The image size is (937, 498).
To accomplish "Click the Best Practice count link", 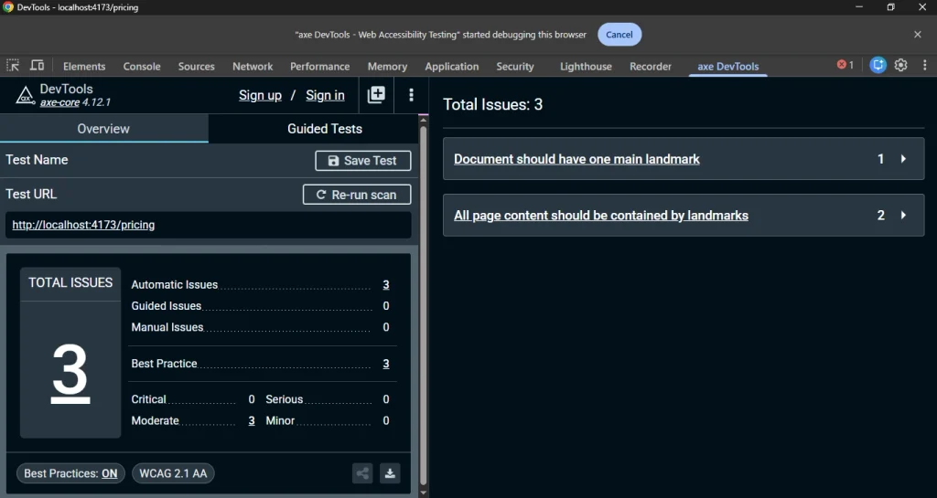I will 386,363.
